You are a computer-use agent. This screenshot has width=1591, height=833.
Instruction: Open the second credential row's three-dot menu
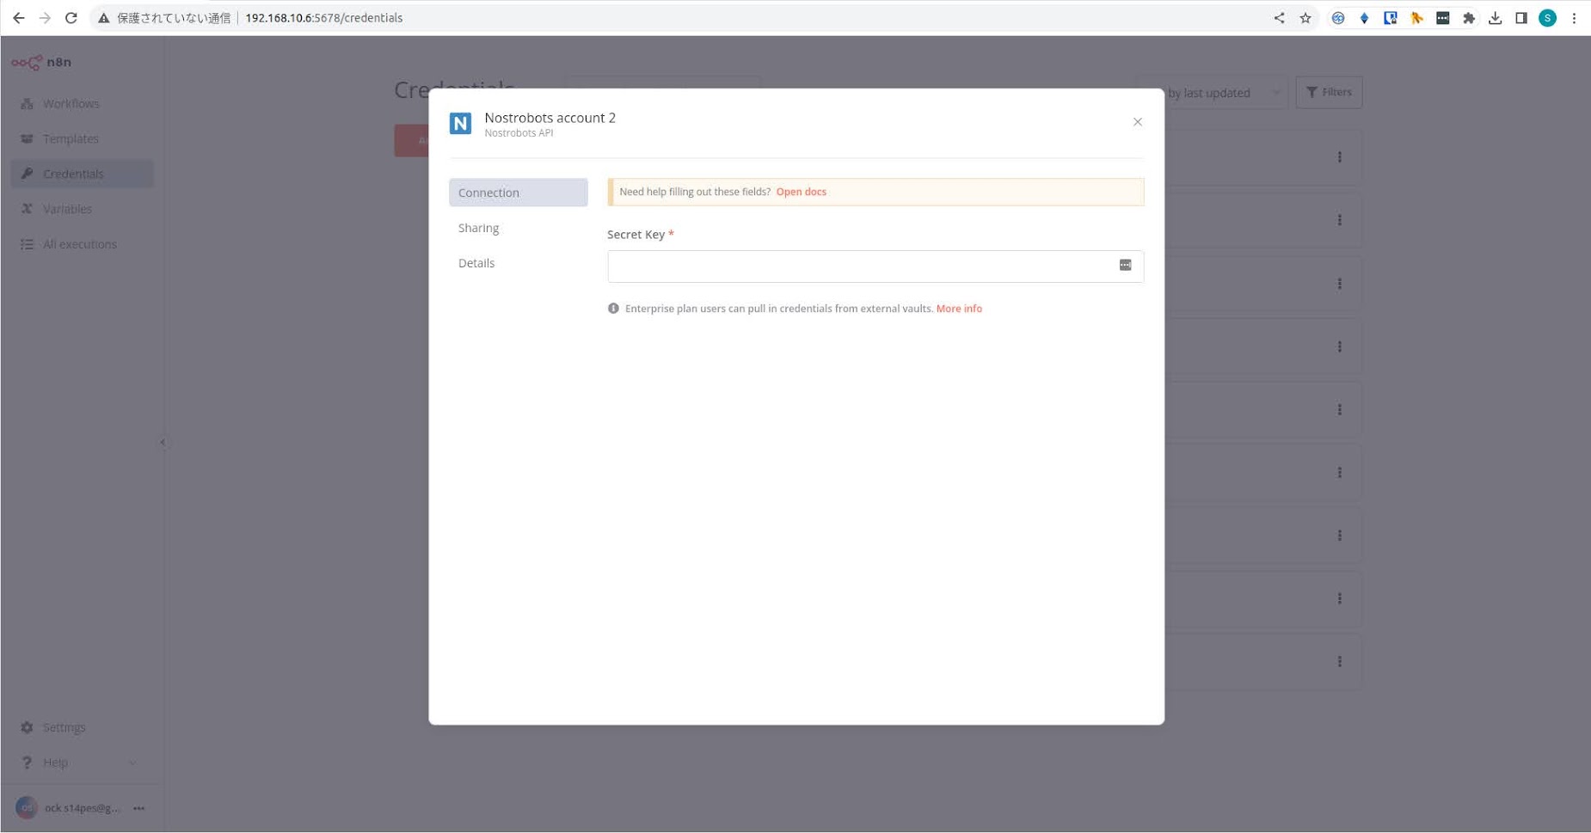[1339, 220]
